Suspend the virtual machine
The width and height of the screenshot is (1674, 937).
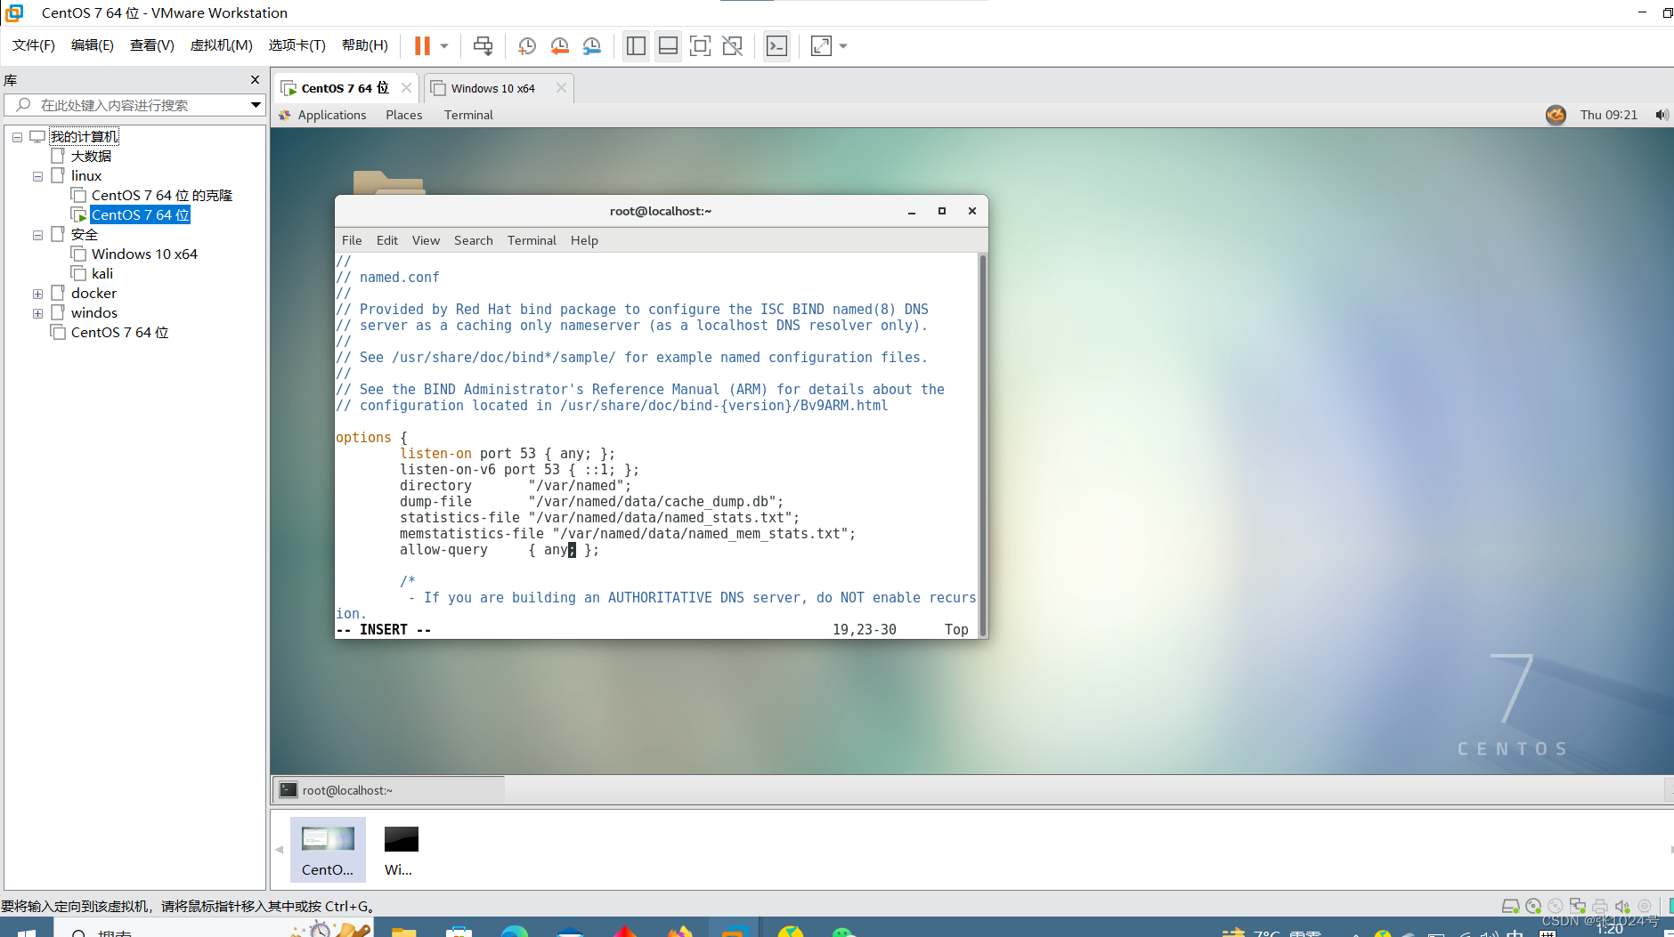pyautogui.click(x=423, y=45)
